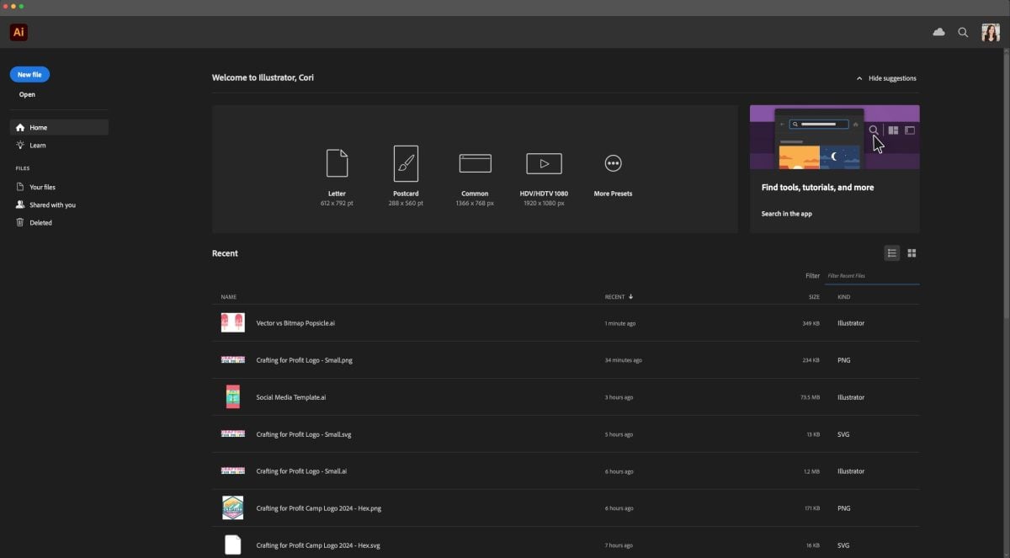
Task: Click the Find tools, tutorials illustration
Action: click(x=835, y=137)
